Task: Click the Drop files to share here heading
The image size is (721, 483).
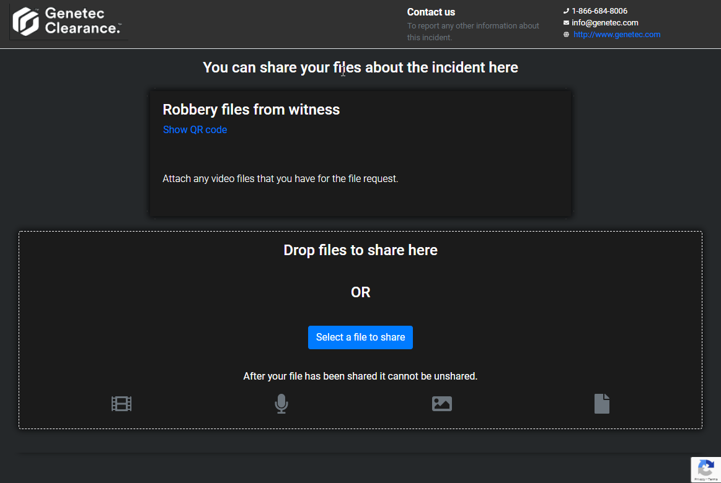Action: tap(361, 250)
